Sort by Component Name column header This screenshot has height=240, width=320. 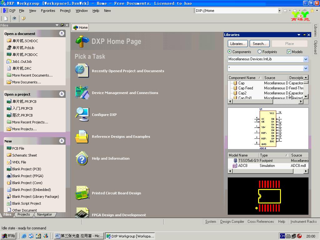245,78
